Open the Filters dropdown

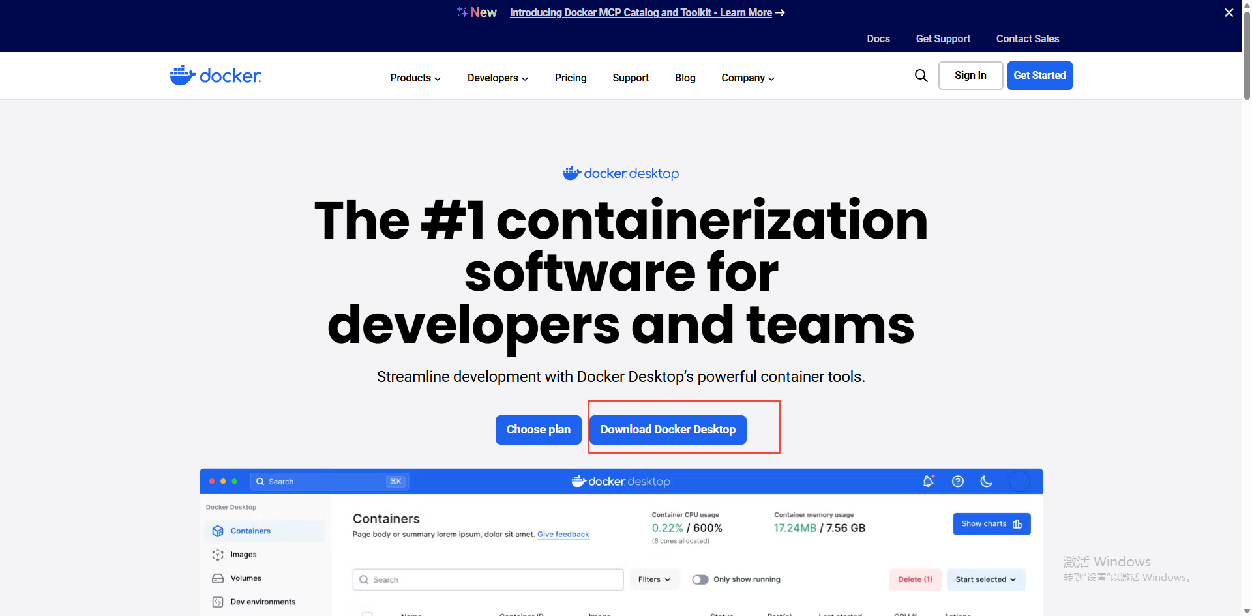click(654, 579)
